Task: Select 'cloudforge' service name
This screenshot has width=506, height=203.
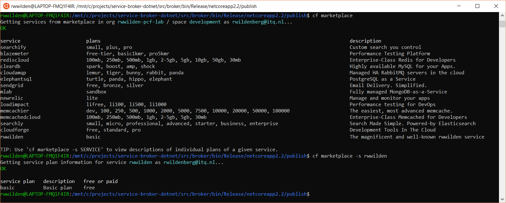Action: pos(15,130)
